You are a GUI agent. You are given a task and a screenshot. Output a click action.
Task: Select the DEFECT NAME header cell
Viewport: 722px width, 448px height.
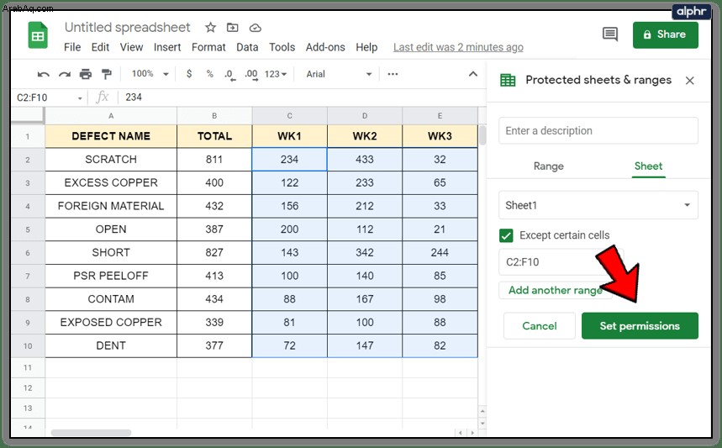click(111, 136)
